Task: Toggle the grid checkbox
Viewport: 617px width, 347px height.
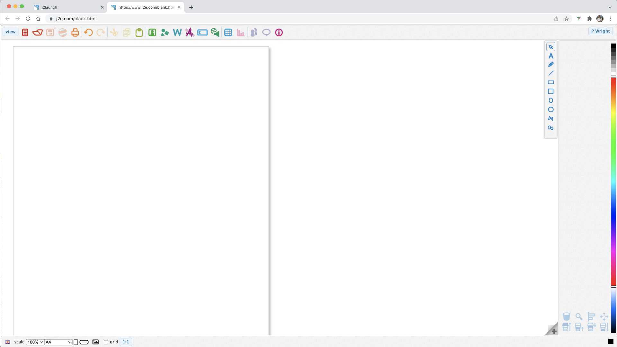Action: tap(106, 342)
